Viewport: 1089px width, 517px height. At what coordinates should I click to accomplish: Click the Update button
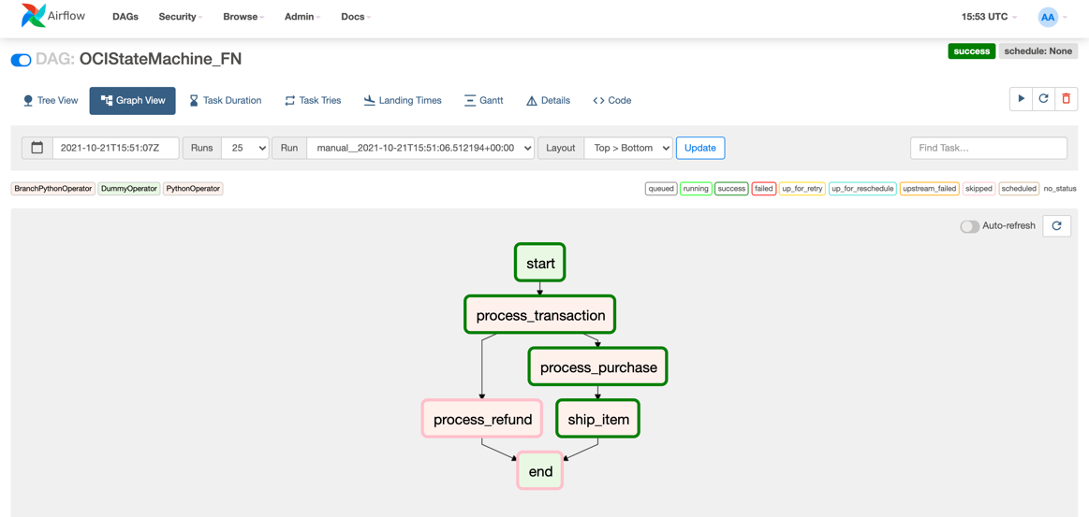pos(700,148)
